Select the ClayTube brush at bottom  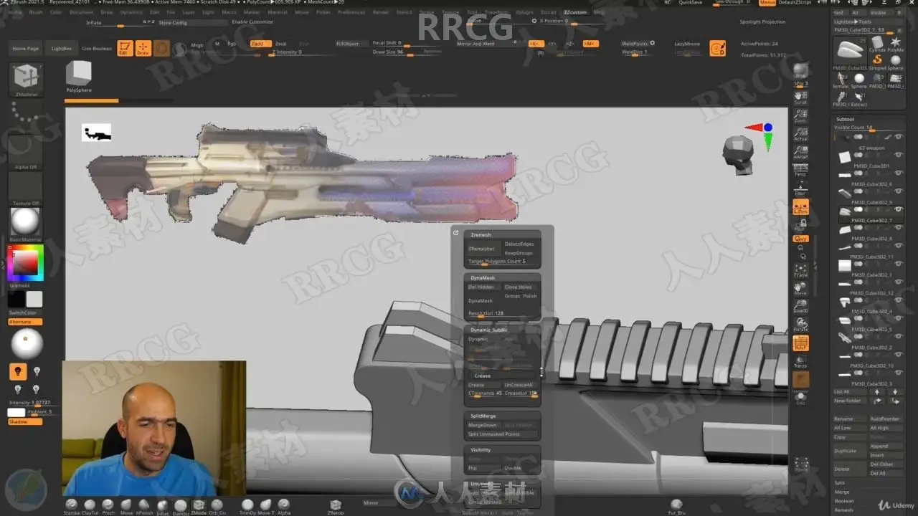[x=90, y=506]
